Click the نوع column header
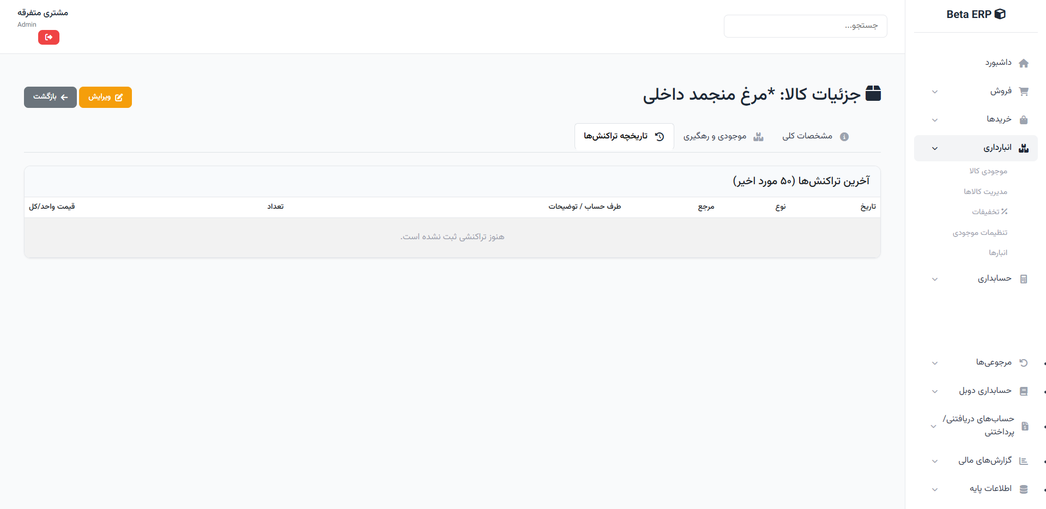Screen dimensions: 1046x509 pos(781,207)
